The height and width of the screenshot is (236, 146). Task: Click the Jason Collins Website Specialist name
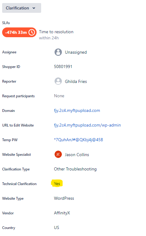click(x=77, y=155)
